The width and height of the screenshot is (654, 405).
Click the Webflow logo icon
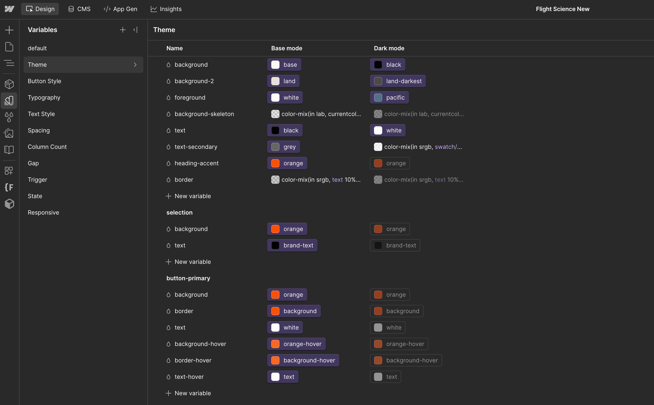(10, 9)
